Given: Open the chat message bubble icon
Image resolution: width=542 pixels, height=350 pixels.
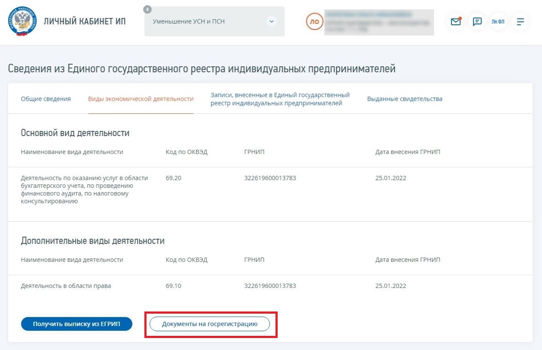Looking at the screenshot, I should click(477, 22).
